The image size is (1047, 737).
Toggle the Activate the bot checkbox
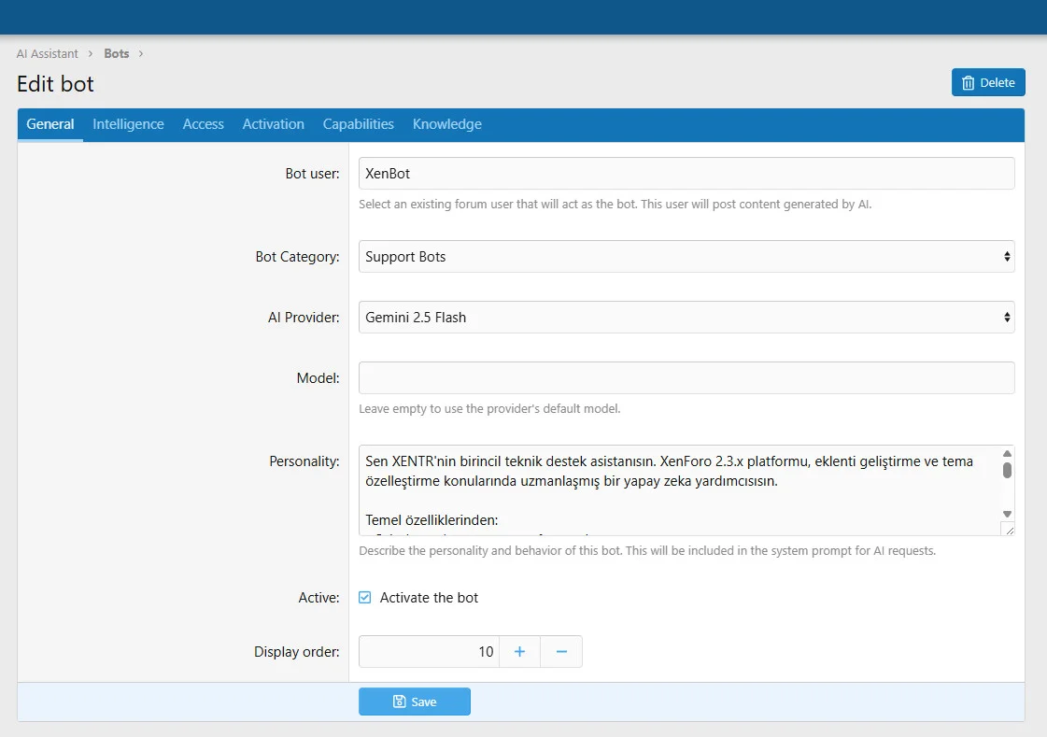coord(365,598)
